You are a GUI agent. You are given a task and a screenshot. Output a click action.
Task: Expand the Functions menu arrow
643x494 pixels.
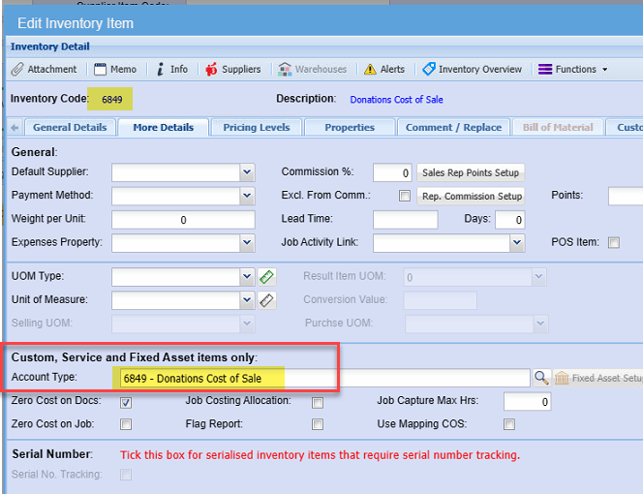click(x=605, y=70)
